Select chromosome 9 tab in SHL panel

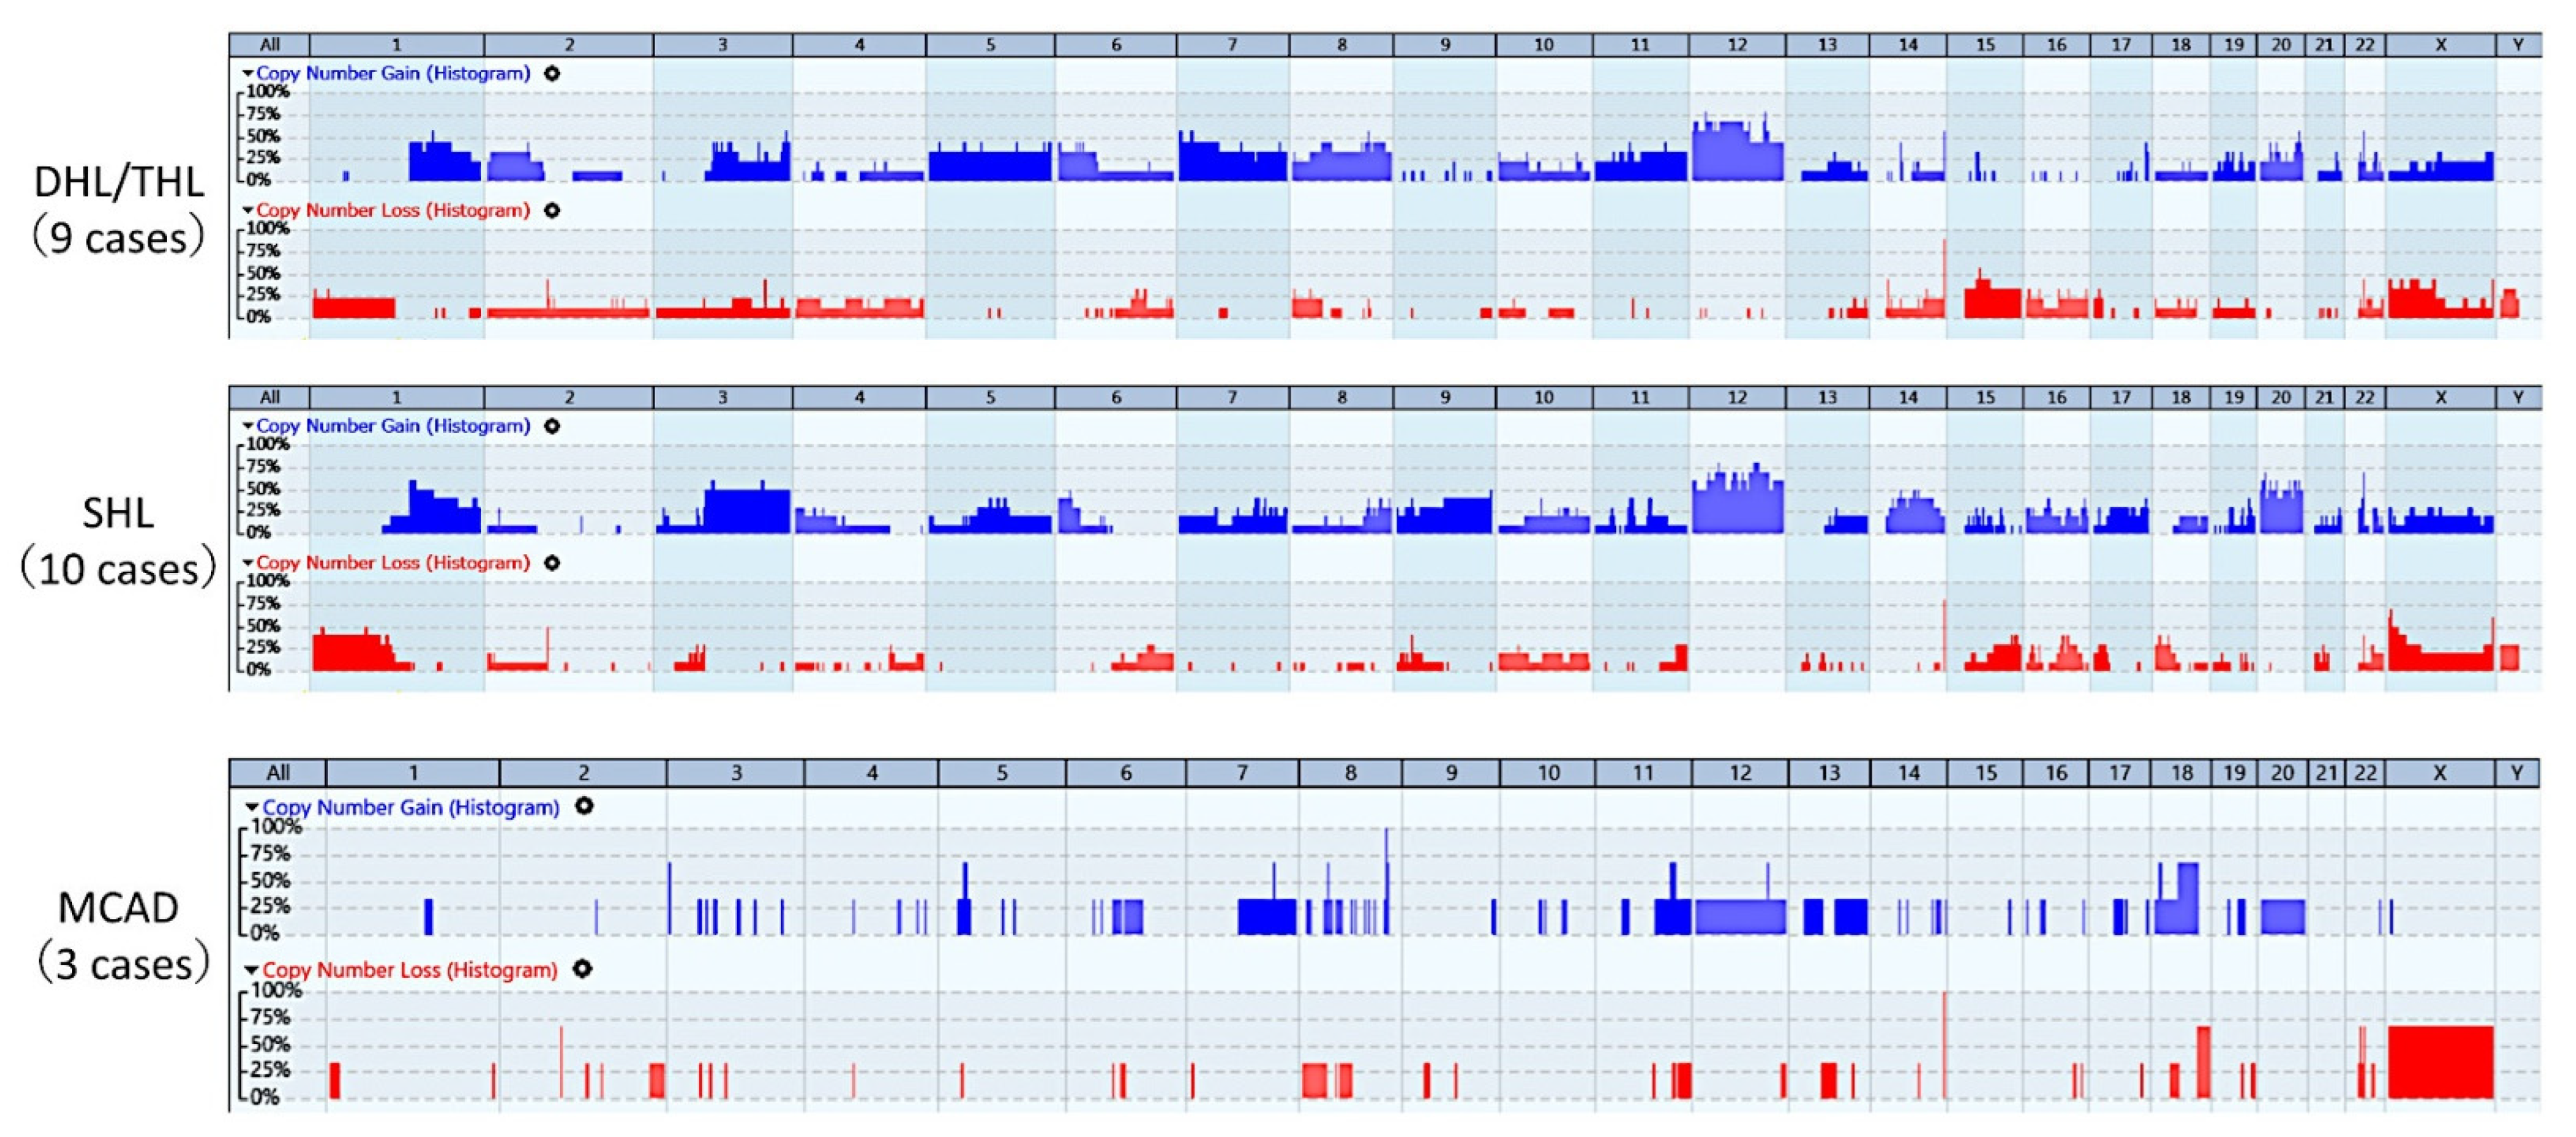1444,398
